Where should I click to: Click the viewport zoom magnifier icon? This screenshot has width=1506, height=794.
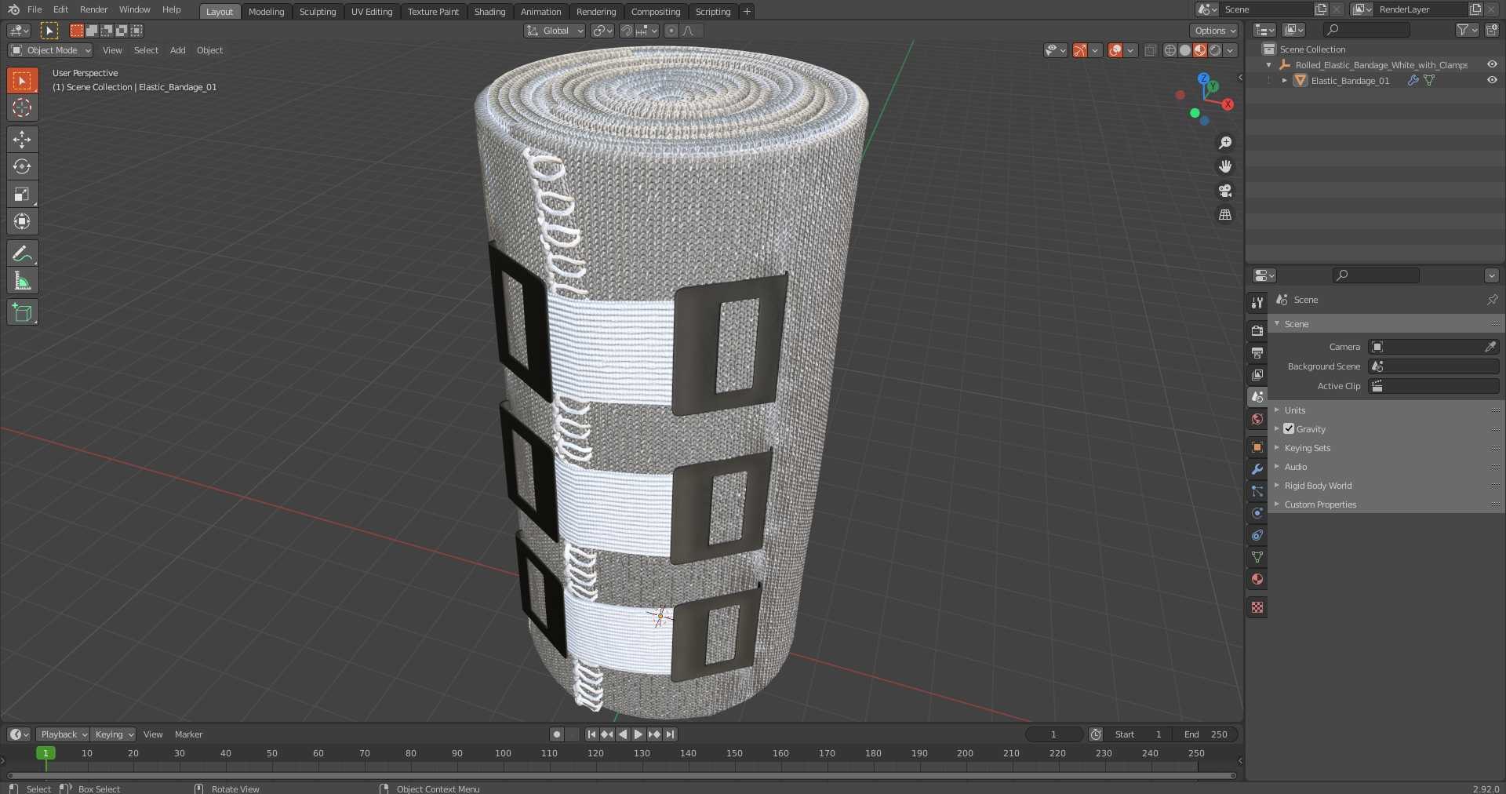tap(1225, 143)
